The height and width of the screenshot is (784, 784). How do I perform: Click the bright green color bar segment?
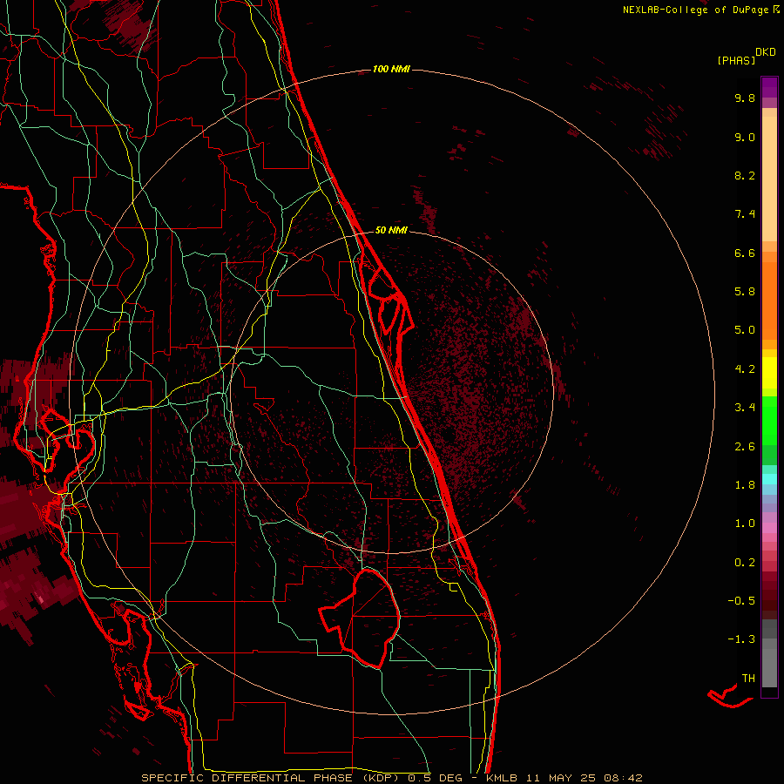[769, 421]
